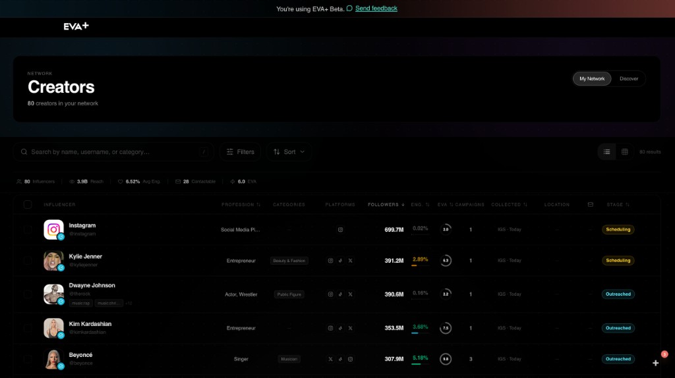The width and height of the screenshot is (675, 378).
Task: Click Instagram platform icon in Instagram row
Action: tap(340, 230)
